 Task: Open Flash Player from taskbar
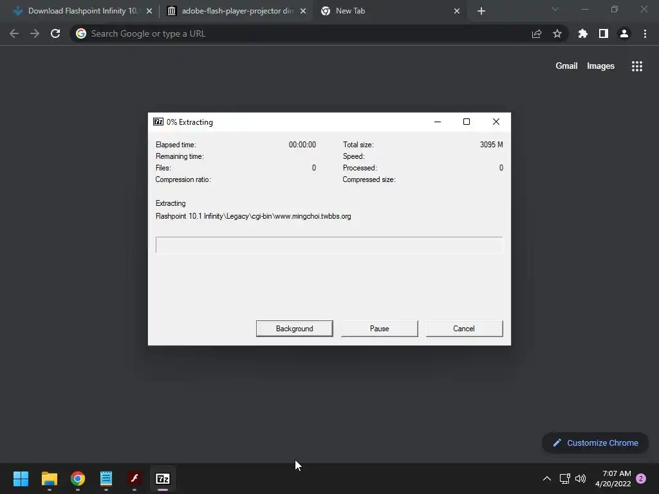[135, 479]
